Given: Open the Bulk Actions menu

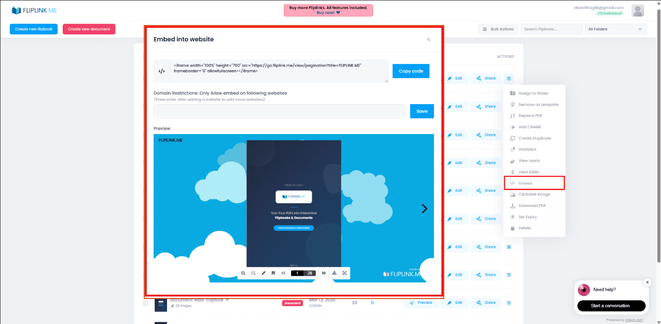Looking at the screenshot, I should pos(498,29).
